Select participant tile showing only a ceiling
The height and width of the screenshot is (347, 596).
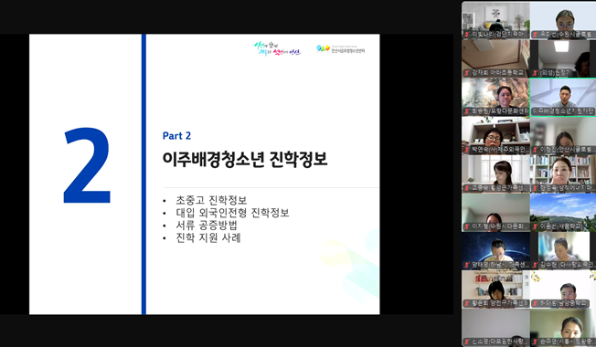(x=495, y=58)
